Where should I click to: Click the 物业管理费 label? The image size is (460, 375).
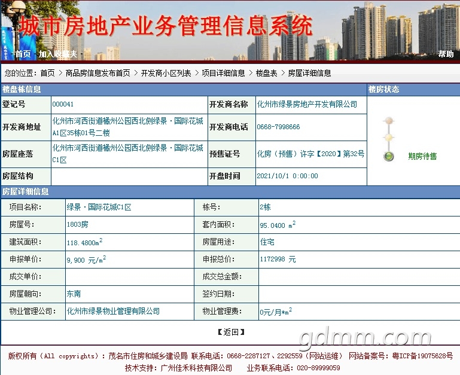pyautogui.click(x=222, y=311)
